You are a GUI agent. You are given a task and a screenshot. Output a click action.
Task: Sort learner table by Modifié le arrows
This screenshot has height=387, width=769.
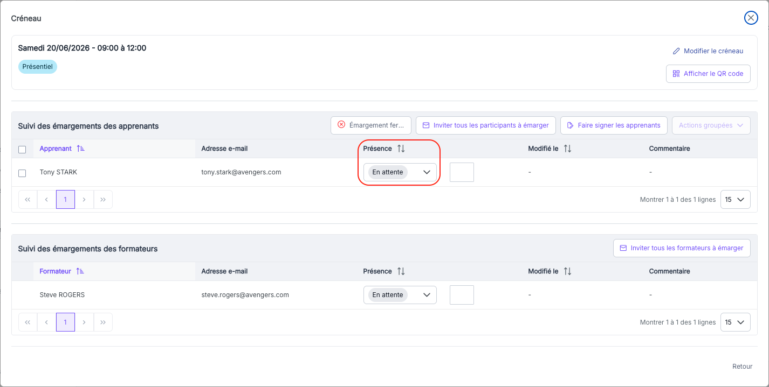pos(567,149)
